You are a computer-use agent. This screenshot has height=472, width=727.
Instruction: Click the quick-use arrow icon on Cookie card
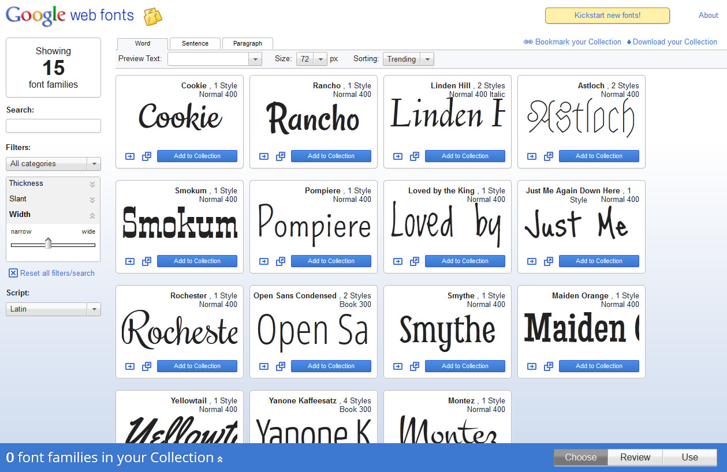point(130,156)
